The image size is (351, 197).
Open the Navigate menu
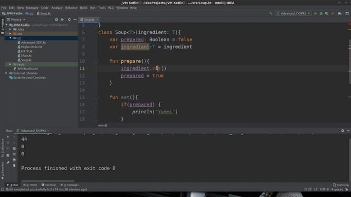(x=32, y=8)
